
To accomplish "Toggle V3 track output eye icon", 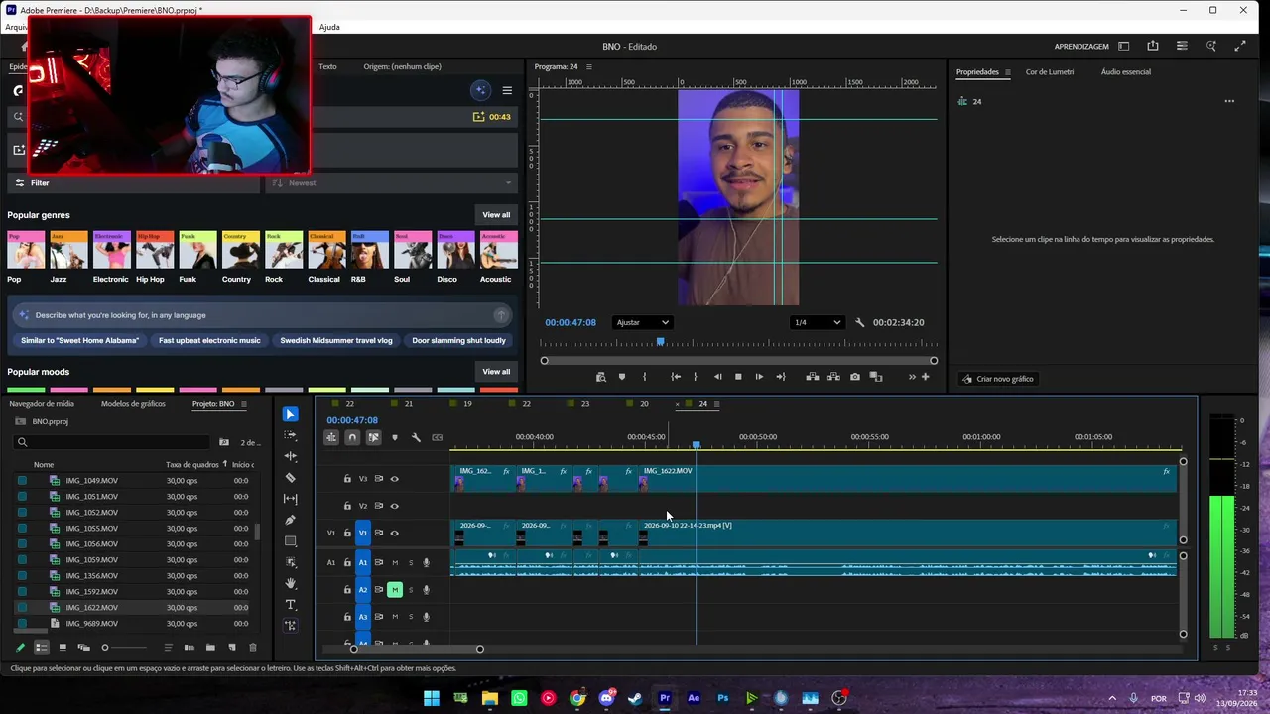I will (x=394, y=479).
